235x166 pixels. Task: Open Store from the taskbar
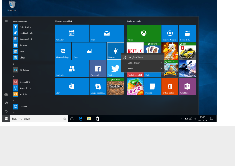[x=98, y=118]
